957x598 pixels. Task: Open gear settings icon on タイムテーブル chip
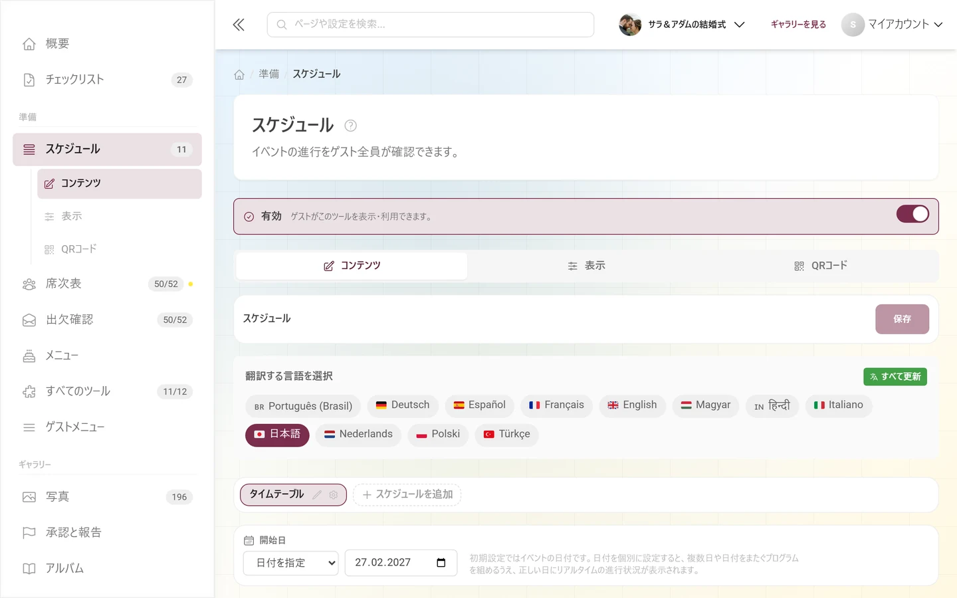(334, 495)
